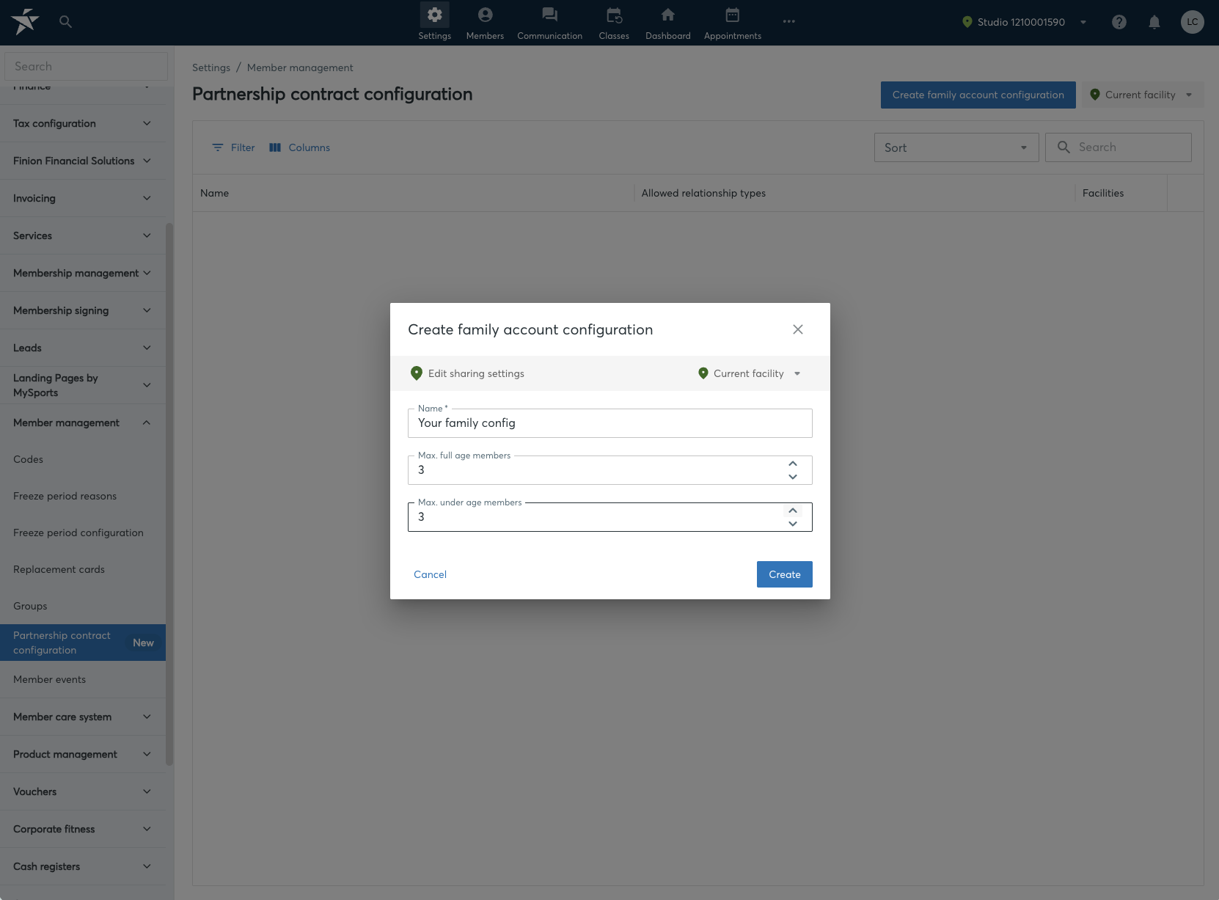The height and width of the screenshot is (900, 1219).
Task: Open the Sort dropdown
Action: point(956,147)
